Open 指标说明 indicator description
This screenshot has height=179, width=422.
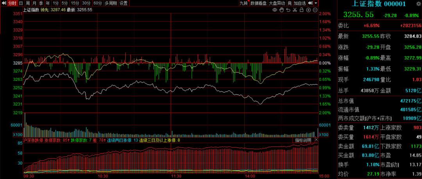pos(303,140)
